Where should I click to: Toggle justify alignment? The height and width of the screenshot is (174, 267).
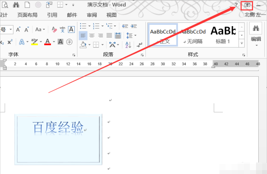(109, 36)
